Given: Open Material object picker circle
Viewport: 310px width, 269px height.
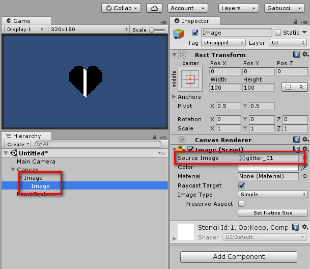Looking at the screenshot, I should point(305,176).
